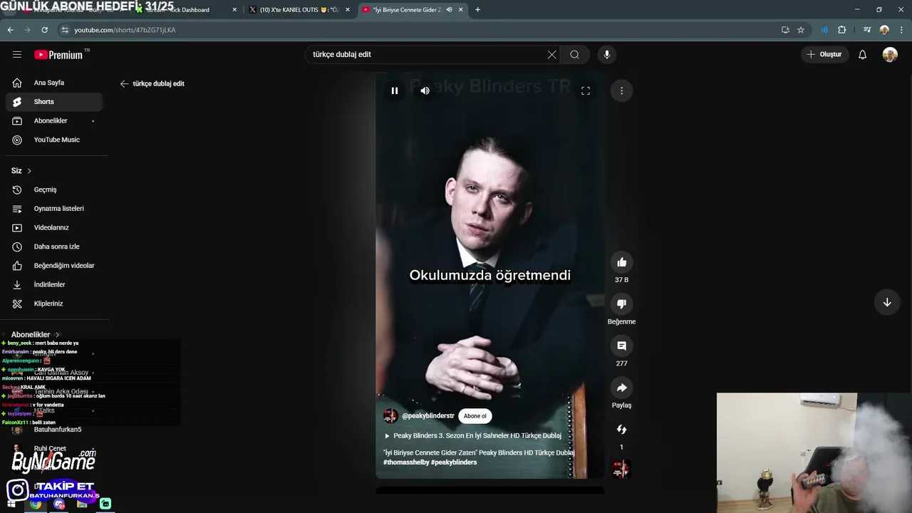Like the Short with 37 B likes

coord(621,262)
